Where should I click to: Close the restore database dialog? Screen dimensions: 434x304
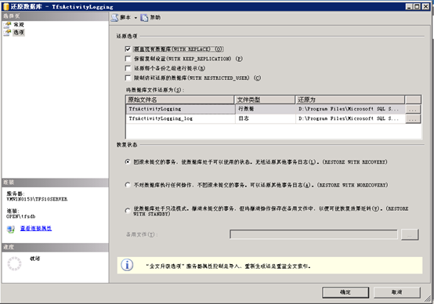[425, 6]
